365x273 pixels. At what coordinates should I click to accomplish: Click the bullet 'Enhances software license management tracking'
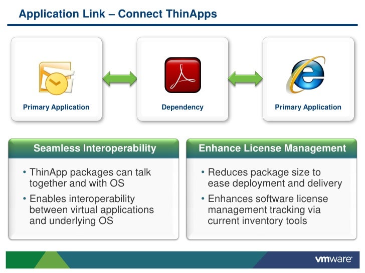pos(265,209)
